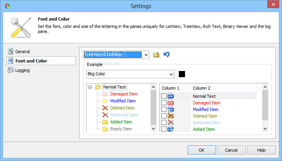Image resolution: width=282 pixels, height=161 pixels.
Task: Click the BMP plus icon in Added Item row
Action: coord(171,129)
